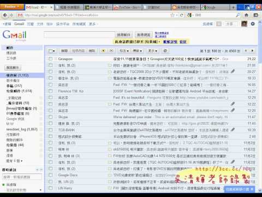262x197 pixels.
Task: Switch to the YouTube browser tab
Action: 127,7
